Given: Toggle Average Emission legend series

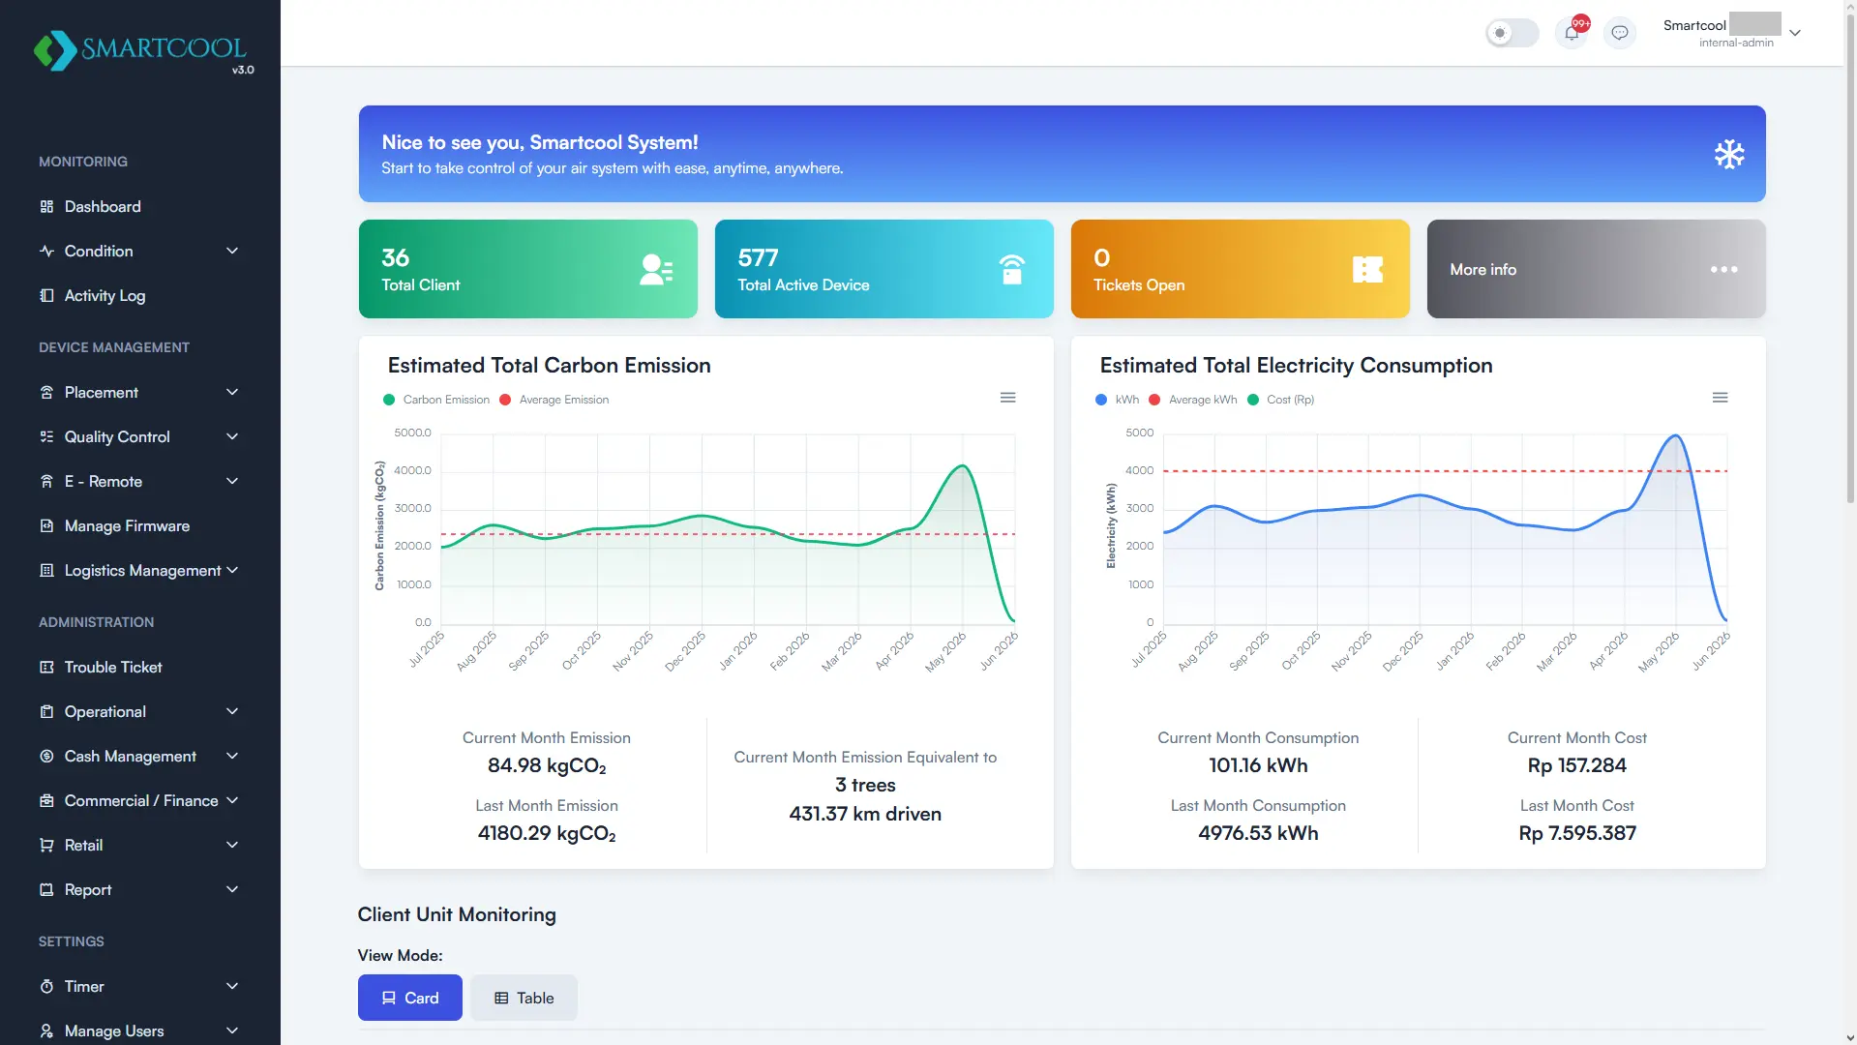Looking at the screenshot, I should pos(554,400).
